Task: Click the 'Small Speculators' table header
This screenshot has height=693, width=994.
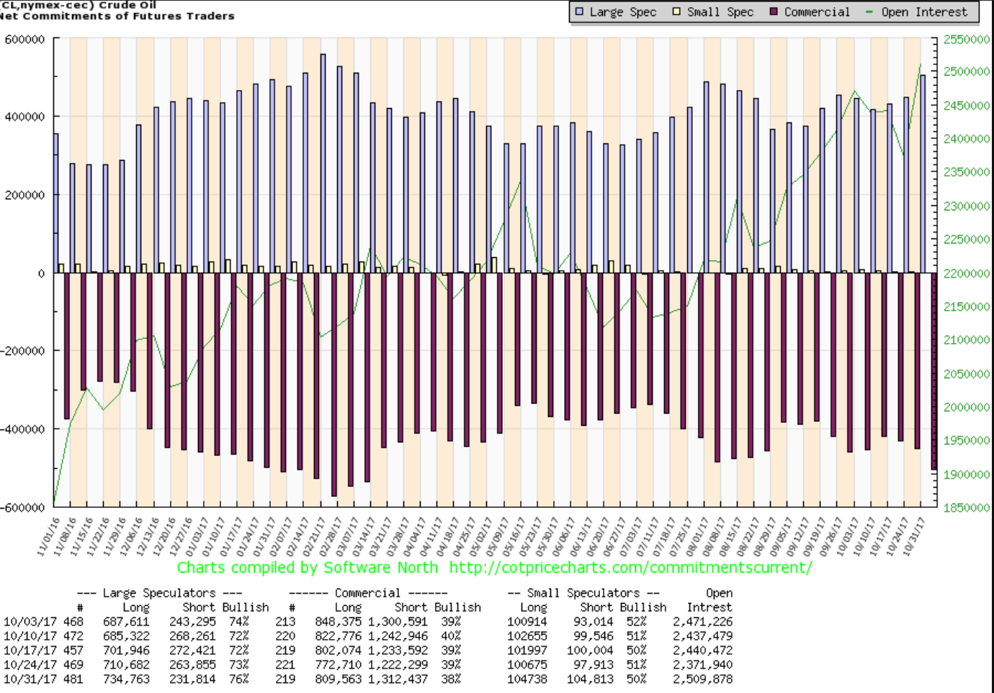Action: [x=583, y=593]
